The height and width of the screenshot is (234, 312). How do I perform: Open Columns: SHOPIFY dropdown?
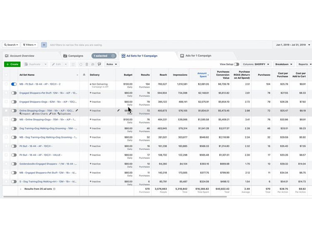256,64
